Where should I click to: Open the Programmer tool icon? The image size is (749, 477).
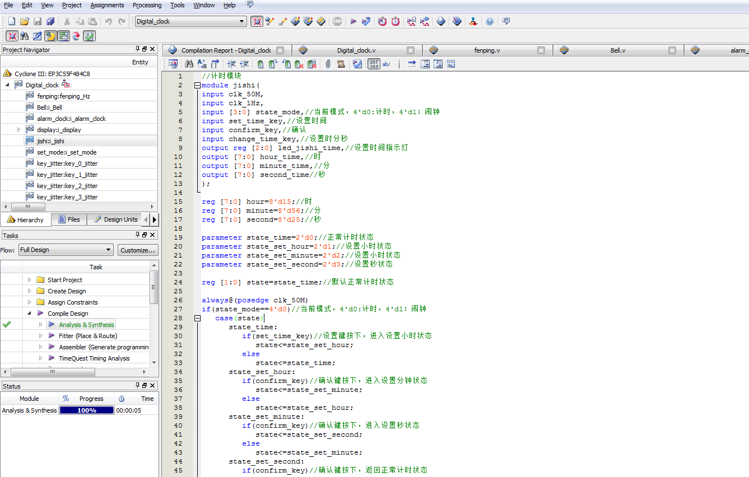(x=457, y=21)
